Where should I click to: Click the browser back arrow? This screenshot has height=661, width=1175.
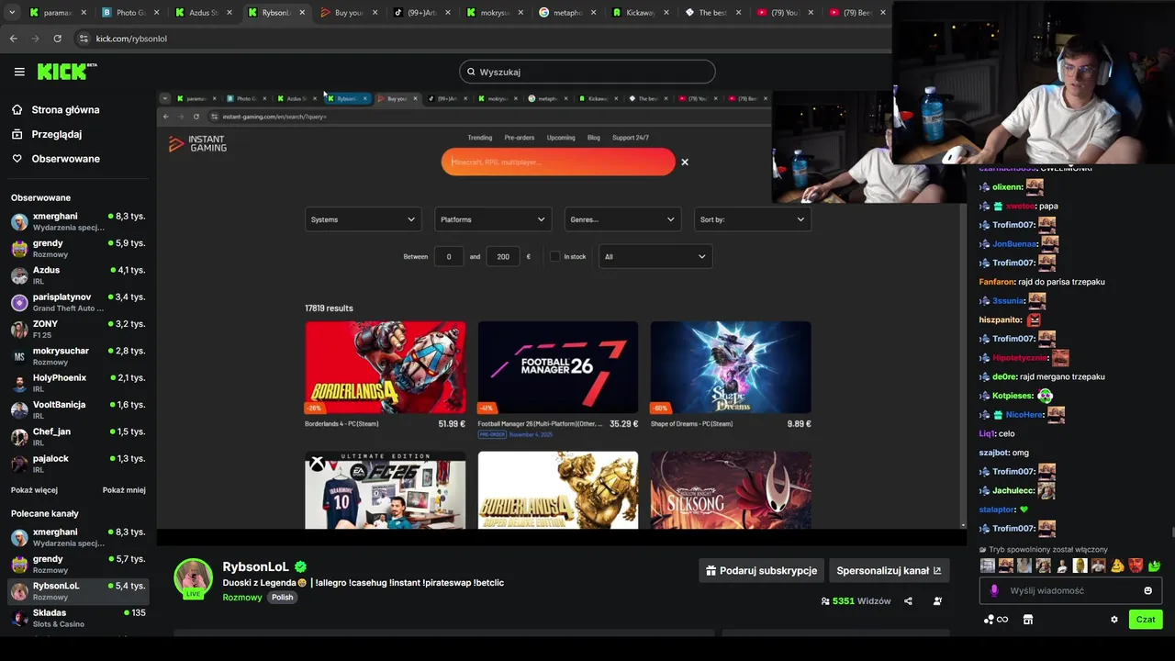(13, 39)
